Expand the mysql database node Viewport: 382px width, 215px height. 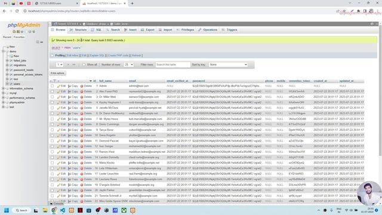[x=3, y=93]
